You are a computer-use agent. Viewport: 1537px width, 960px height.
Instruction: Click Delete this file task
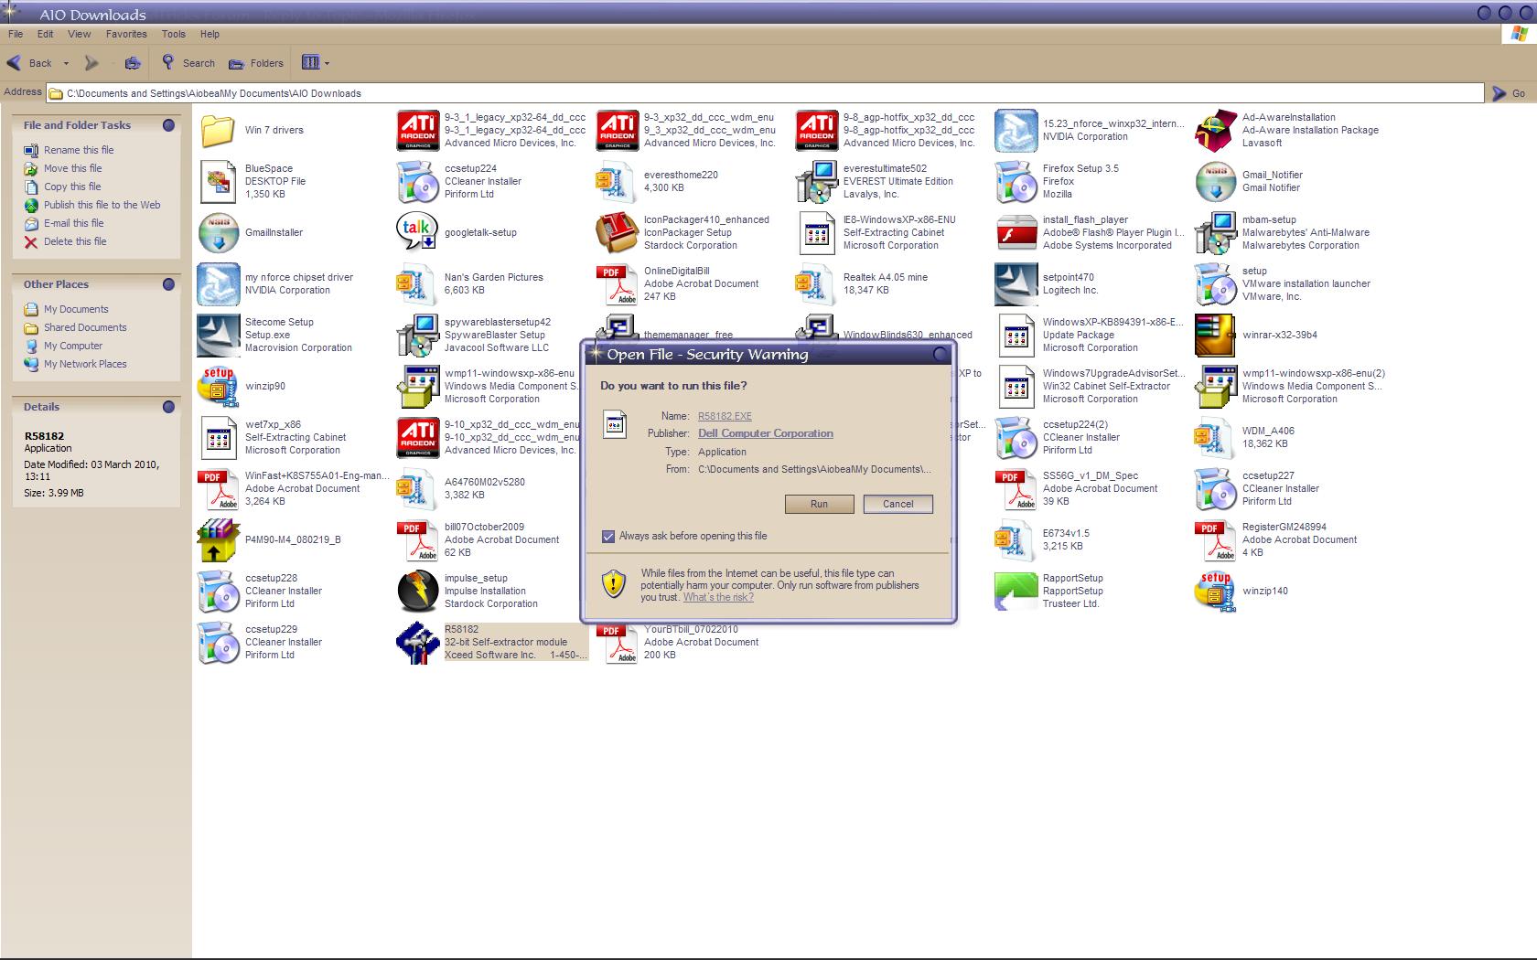tap(75, 241)
